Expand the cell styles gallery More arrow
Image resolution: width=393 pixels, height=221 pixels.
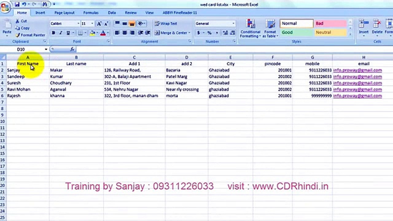(350, 34)
